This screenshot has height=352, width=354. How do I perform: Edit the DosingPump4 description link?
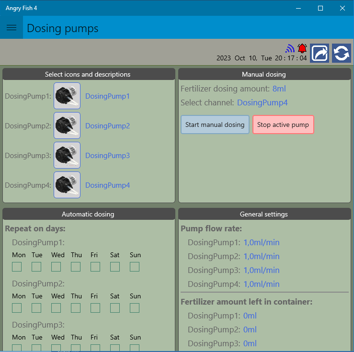[x=107, y=185]
